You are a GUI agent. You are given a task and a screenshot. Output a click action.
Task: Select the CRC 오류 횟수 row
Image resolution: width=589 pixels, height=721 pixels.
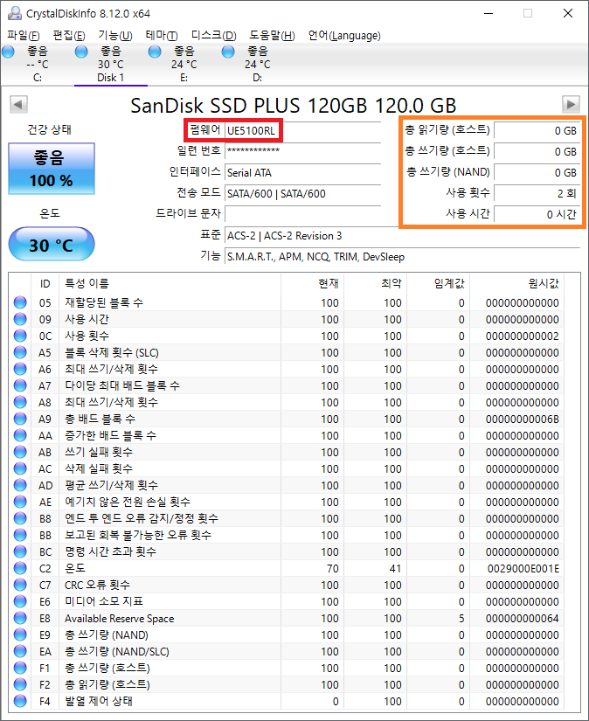coord(287,585)
